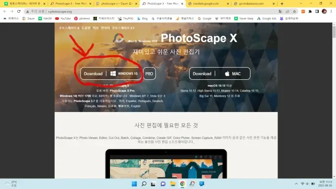This screenshot has height=189, width=336.
Task: Click the laptop preview image of PhotoScape
Action: 166,164
